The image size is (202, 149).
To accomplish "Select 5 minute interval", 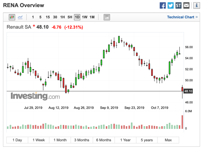I will tap(40, 17).
